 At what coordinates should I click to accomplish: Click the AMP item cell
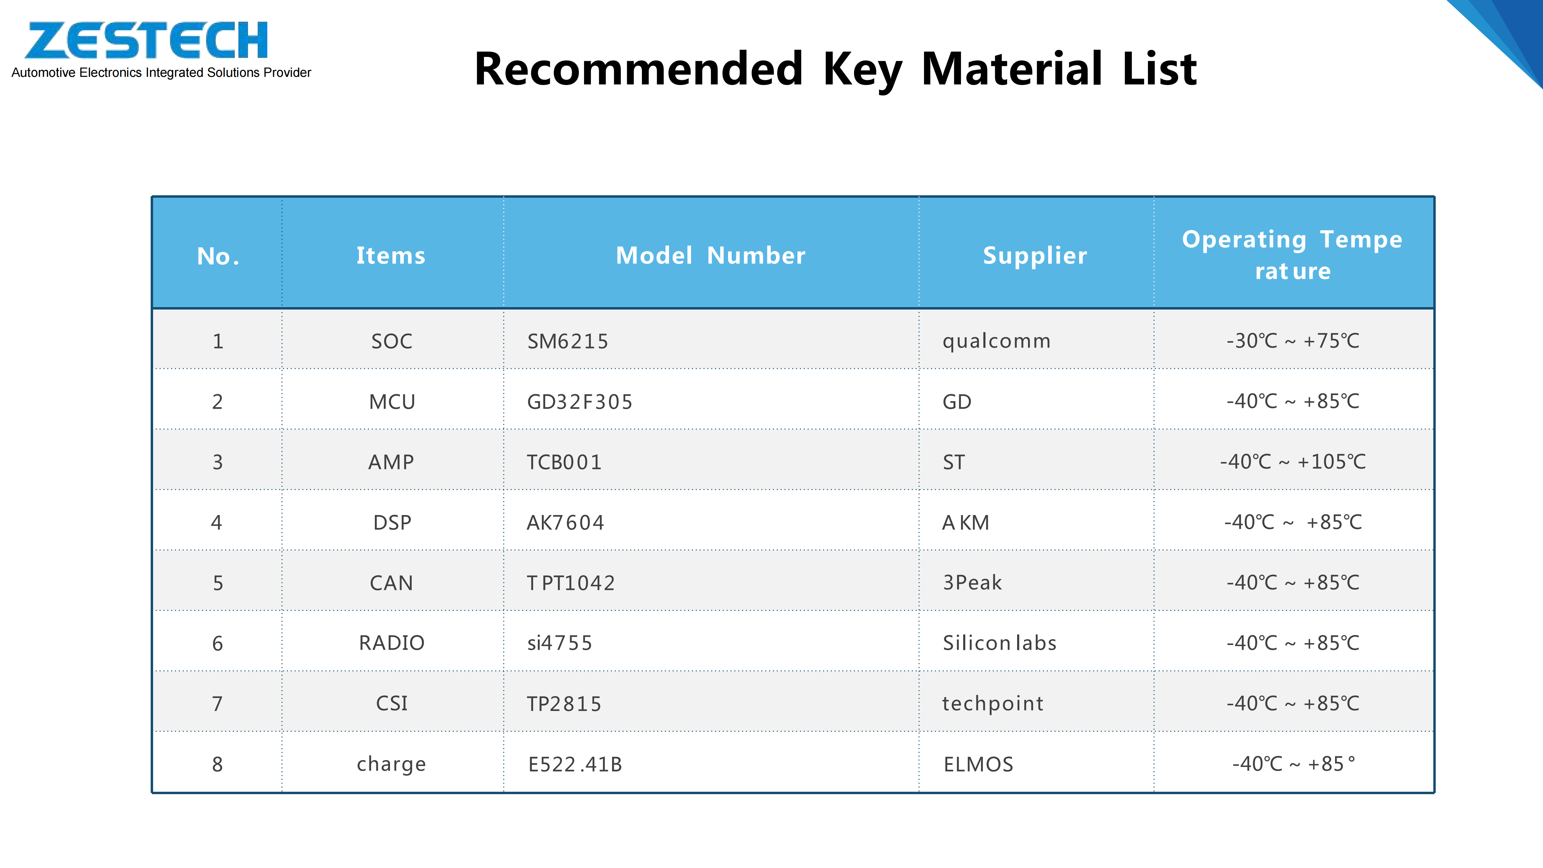pyautogui.click(x=391, y=462)
